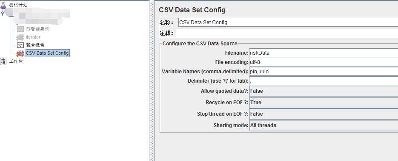
Task: Open the Recycle on EOF dropdown
Action: pyautogui.click(x=324, y=103)
